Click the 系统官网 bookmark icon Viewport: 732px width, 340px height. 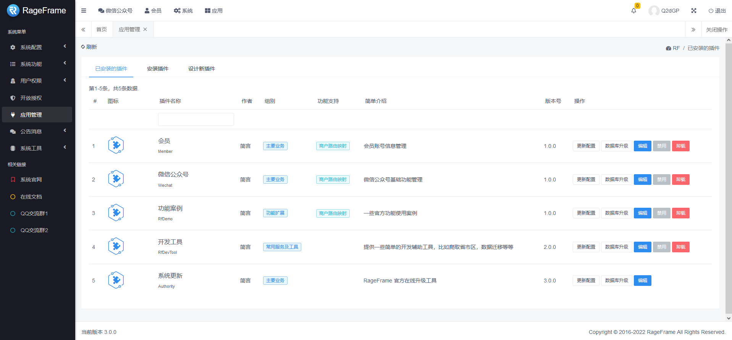pos(13,180)
